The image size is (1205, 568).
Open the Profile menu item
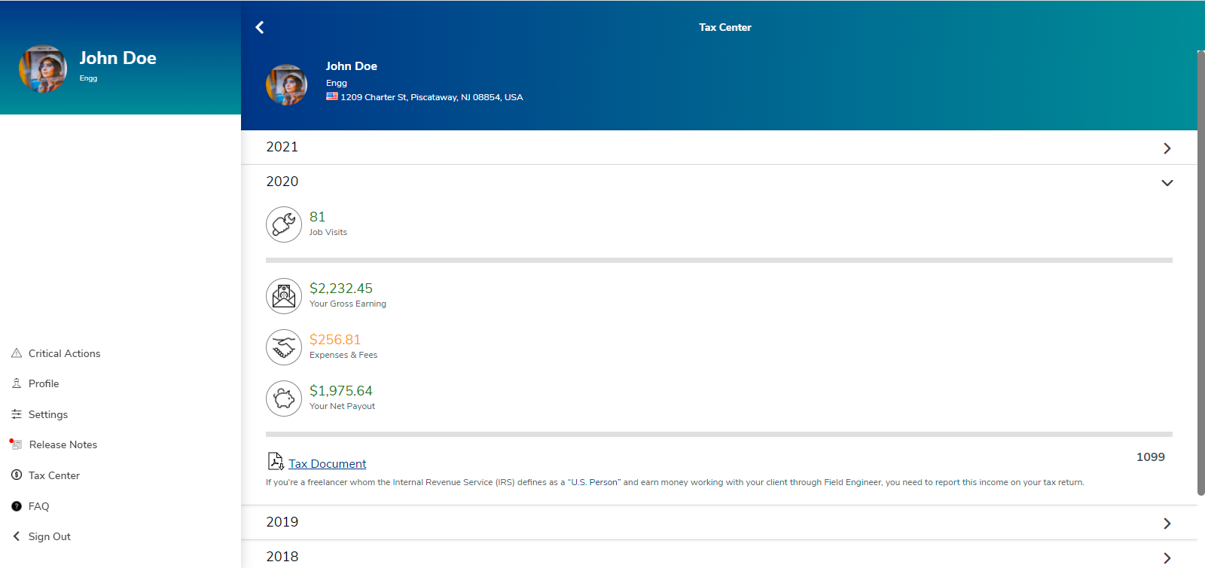pyautogui.click(x=44, y=383)
